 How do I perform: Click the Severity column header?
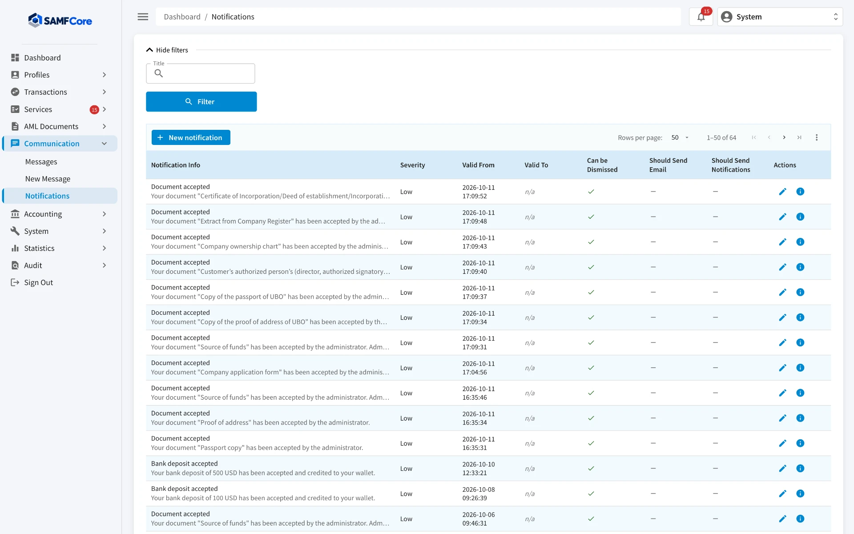412,165
